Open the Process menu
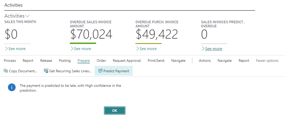Screen dimensions: 285x133 pos(10,61)
